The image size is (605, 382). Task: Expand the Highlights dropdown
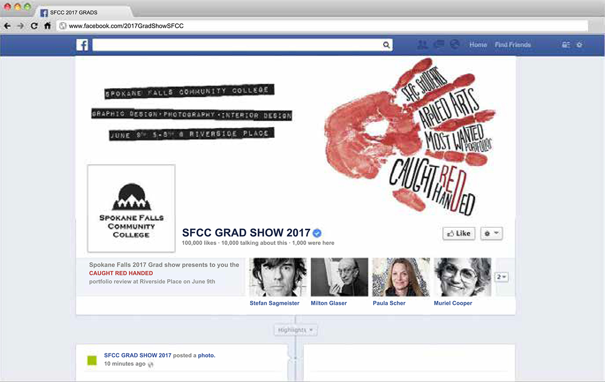click(x=296, y=330)
